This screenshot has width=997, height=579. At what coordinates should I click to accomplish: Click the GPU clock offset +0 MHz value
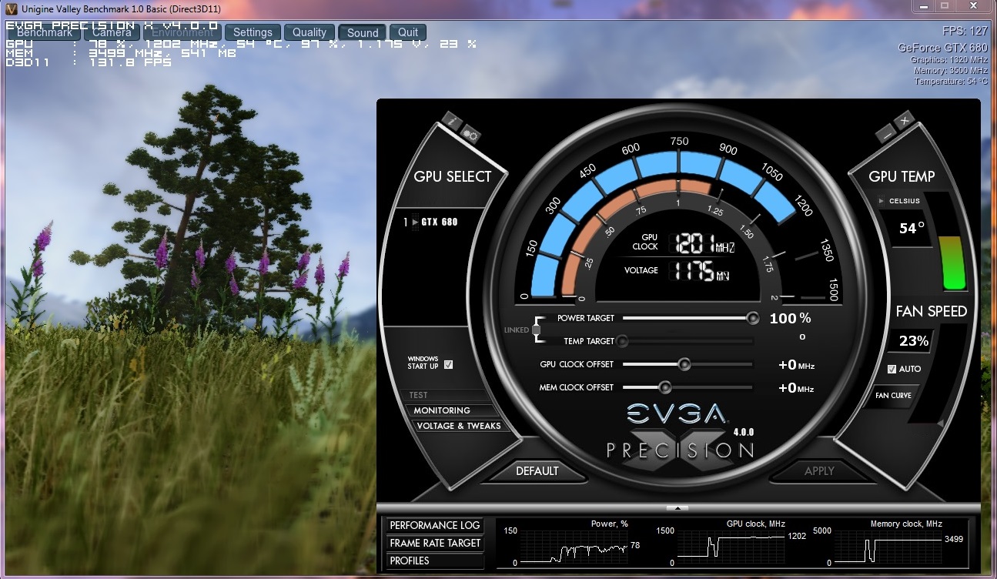coord(796,365)
